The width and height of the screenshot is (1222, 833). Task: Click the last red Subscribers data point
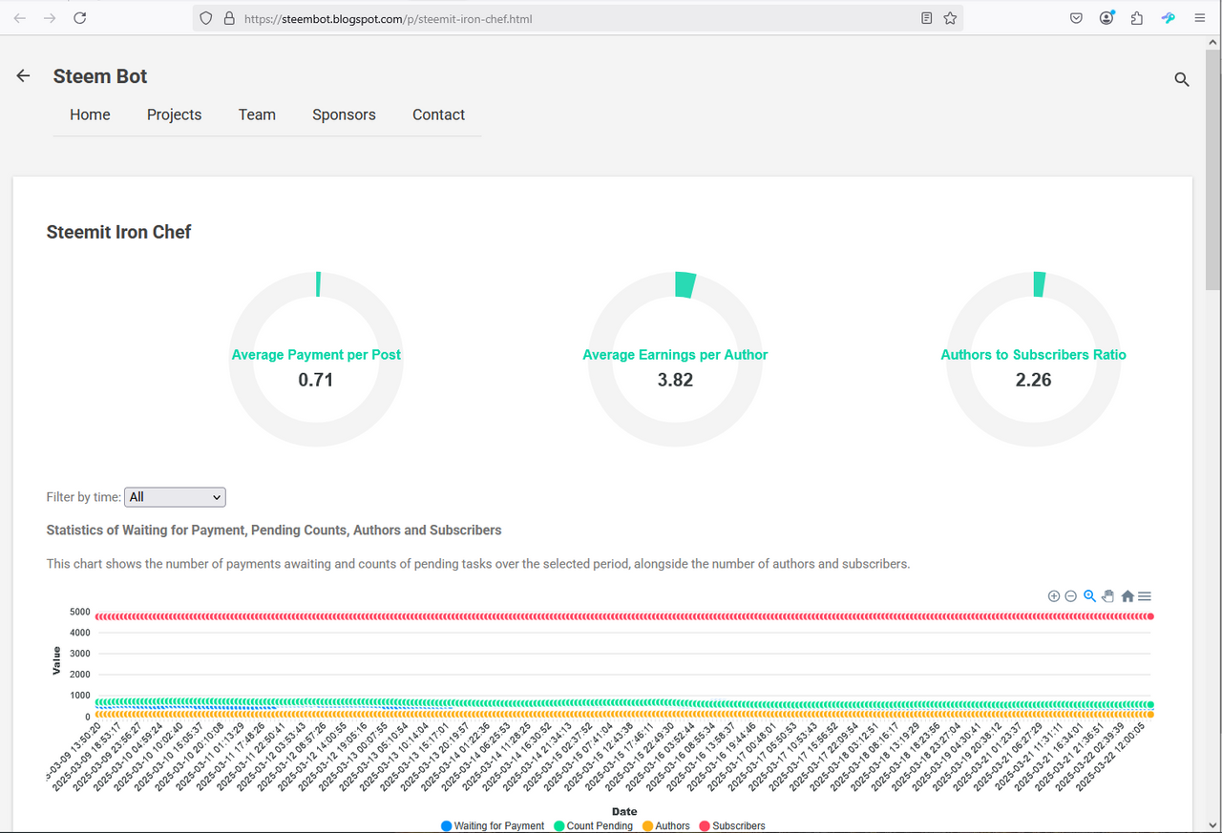click(x=1150, y=616)
